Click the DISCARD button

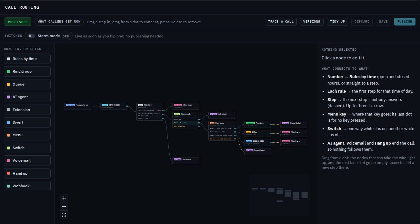[x=362, y=22]
